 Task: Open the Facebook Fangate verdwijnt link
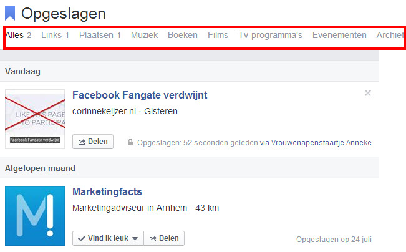pos(140,95)
